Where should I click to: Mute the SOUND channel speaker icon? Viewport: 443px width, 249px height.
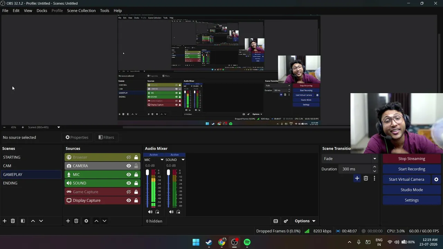(x=171, y=212)
